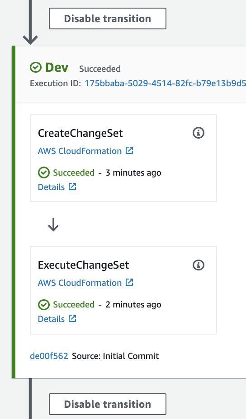246x419 pixels.
Task: Click CreateChangeSet's green Succeeded check icon
Action: click(43, 172)
